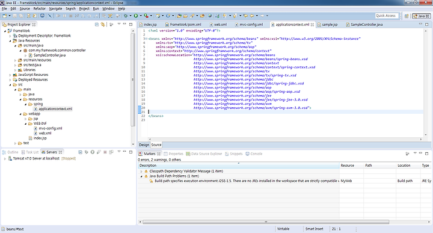The width and height of the screenshot is (433, 233).
Task: Click the Markers horizontal scrollbar
Action: [266, 222]
